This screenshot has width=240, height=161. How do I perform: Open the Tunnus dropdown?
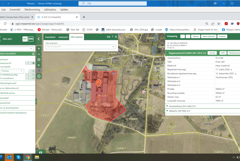pyautogui.click(x=12, y=71)
